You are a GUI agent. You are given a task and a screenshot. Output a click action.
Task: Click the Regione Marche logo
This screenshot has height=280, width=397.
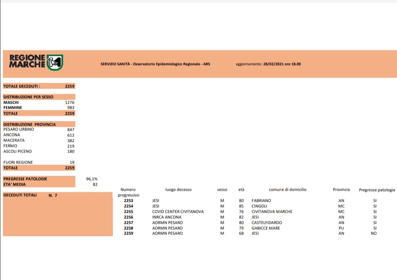pos(36,62)
